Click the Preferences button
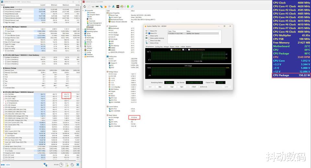The image size is (311, 168). (203, 86)
